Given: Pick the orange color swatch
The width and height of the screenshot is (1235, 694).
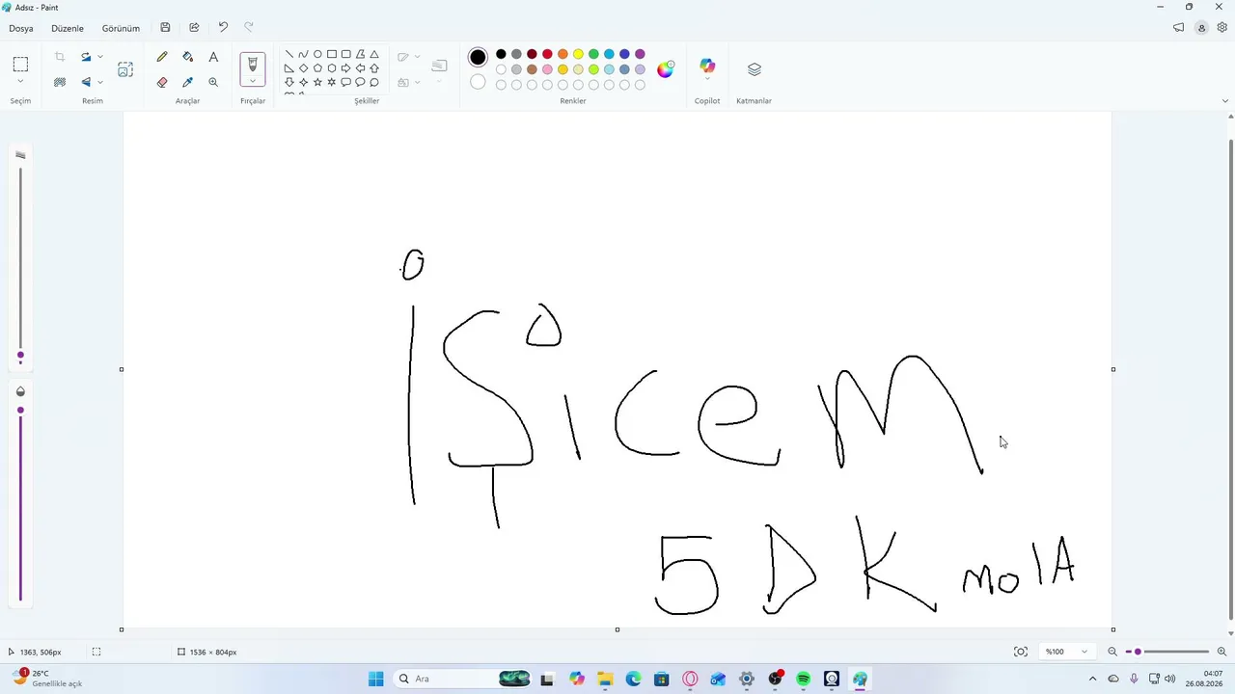Looking at the screenshot, I should [563, 54].
